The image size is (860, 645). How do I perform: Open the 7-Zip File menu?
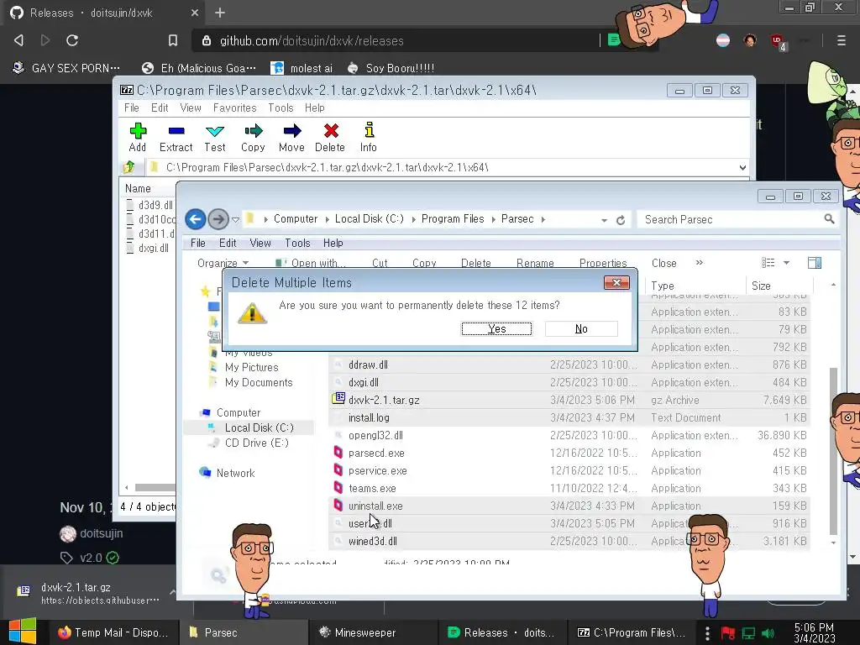click(132, 108)
